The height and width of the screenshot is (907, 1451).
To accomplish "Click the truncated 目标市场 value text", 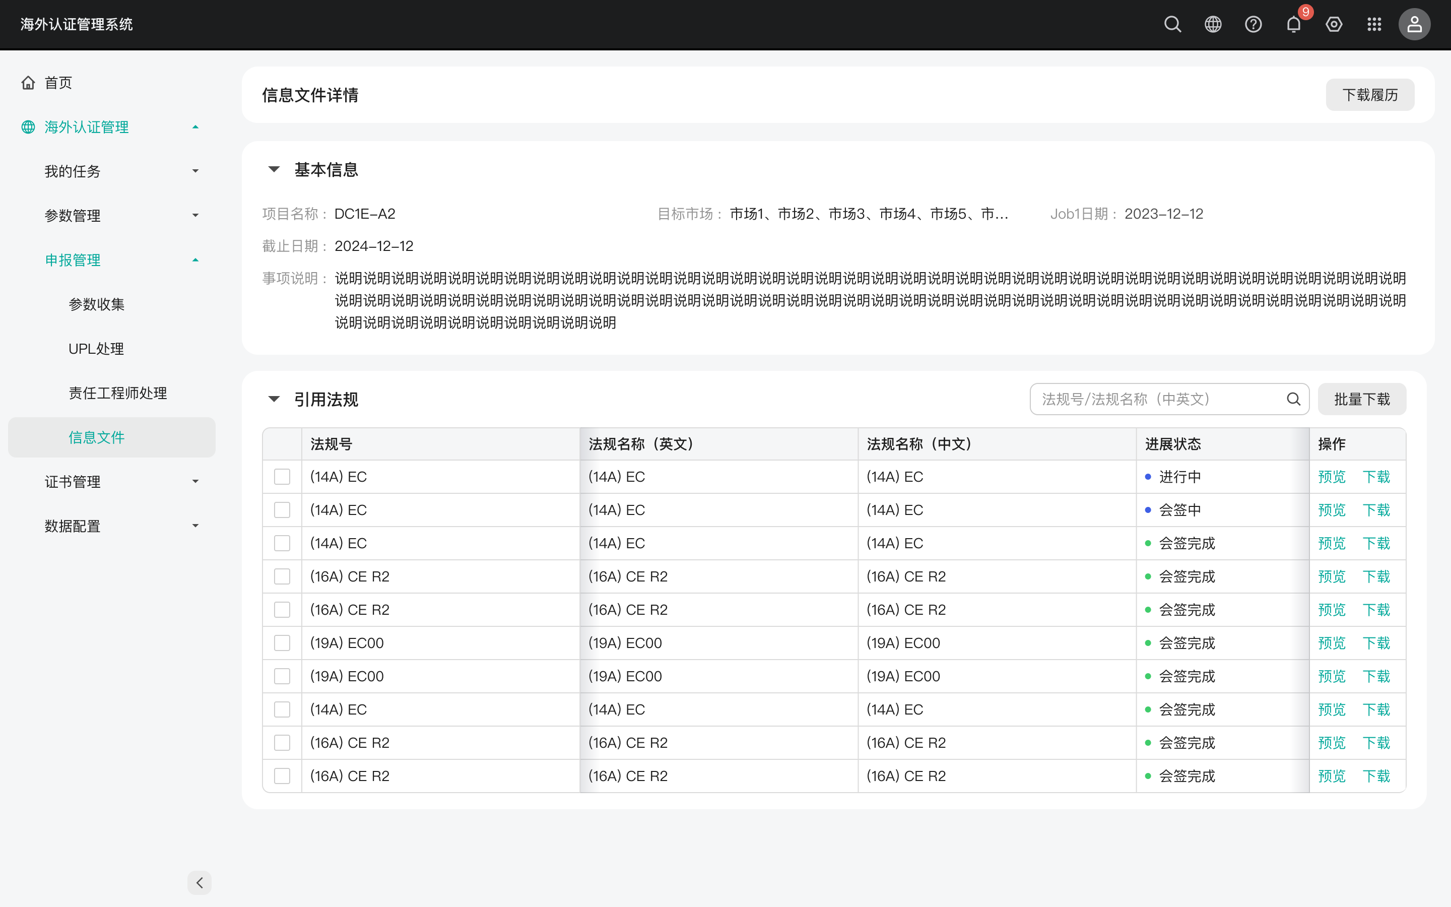I will tap(868, 214).
